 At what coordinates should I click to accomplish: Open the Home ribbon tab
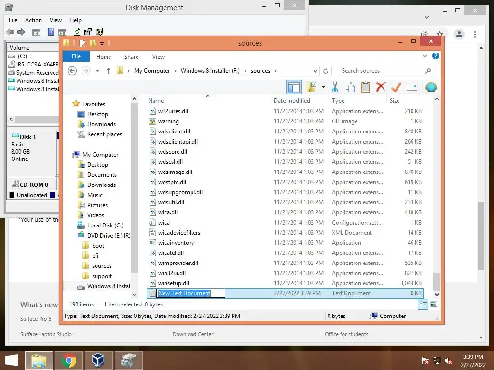(104, 57)
